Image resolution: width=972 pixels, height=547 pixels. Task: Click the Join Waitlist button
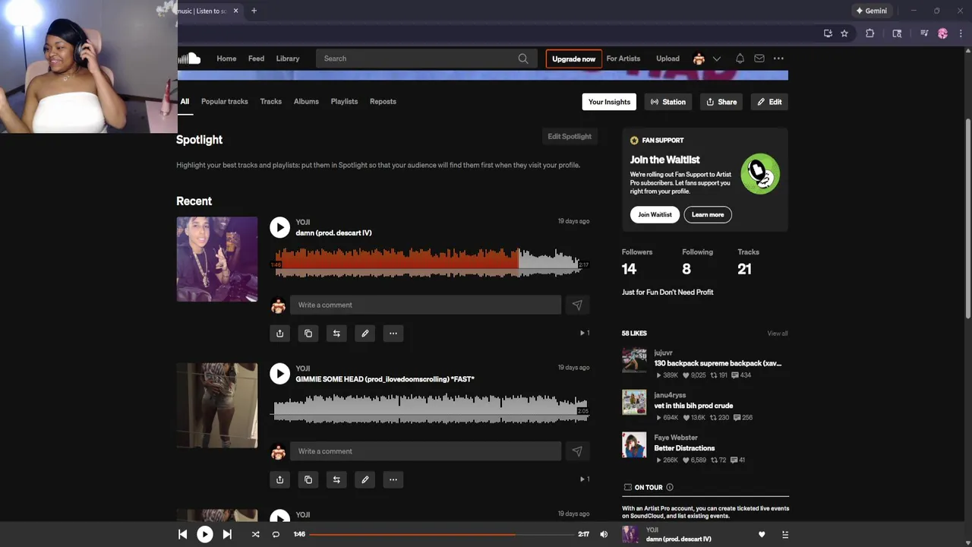tap(655, 214)
